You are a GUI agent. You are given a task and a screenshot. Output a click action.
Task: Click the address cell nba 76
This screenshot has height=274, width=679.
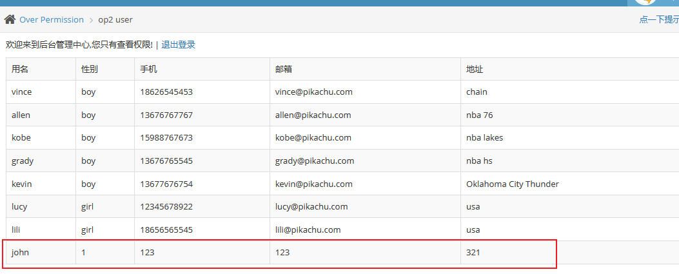(x=480, y=115)
